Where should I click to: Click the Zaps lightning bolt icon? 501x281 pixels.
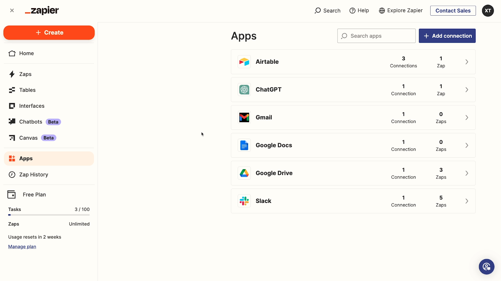tap(12, 74)
